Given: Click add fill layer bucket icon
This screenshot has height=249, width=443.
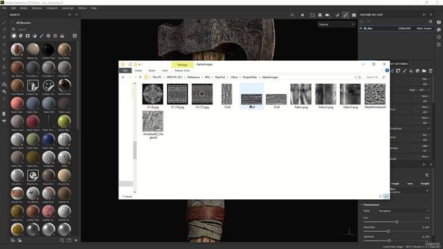Looking at the screenshot, I should 411,71.
